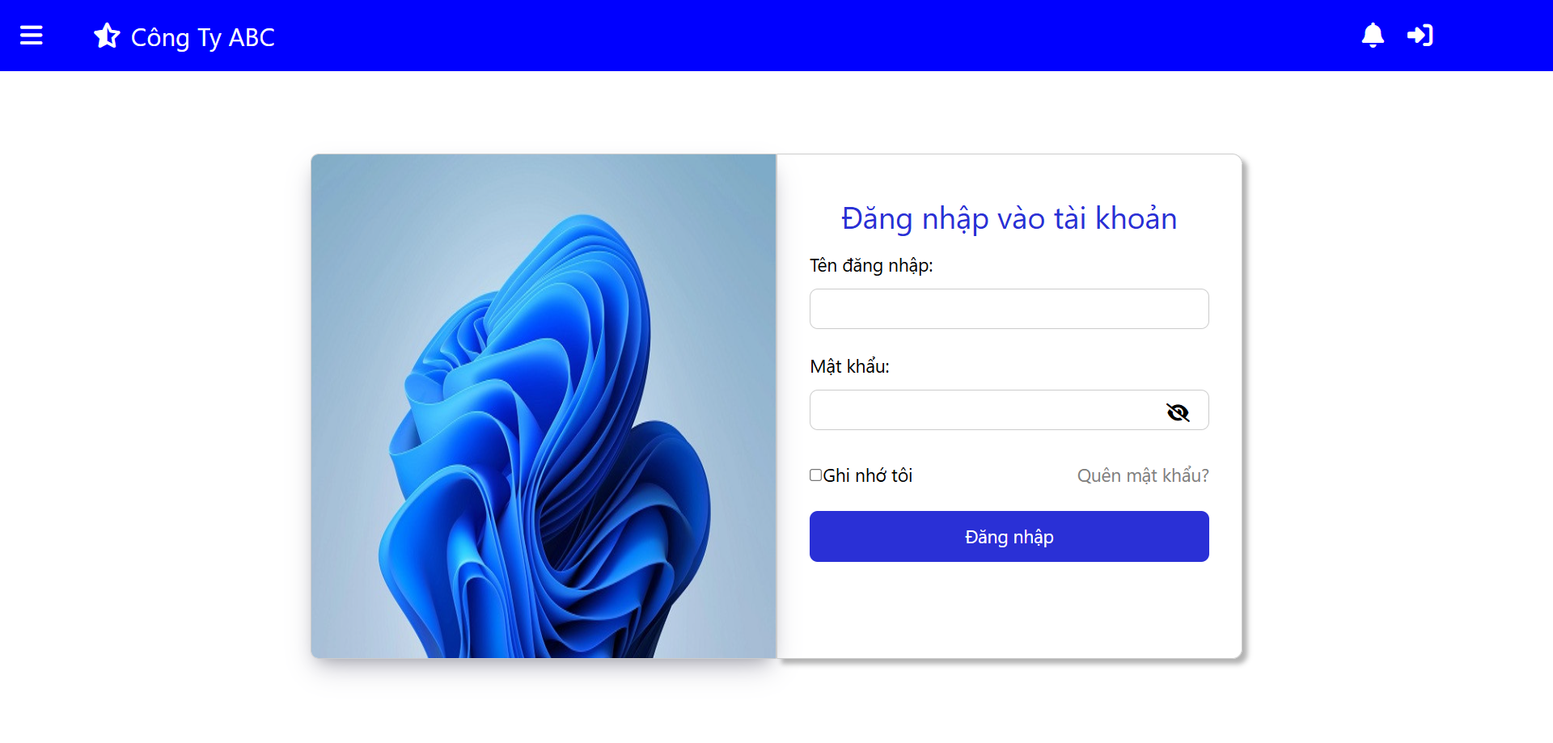Click empty area of the blue header bar
The image size is (1553, 743).
click(x=809, y=36)
